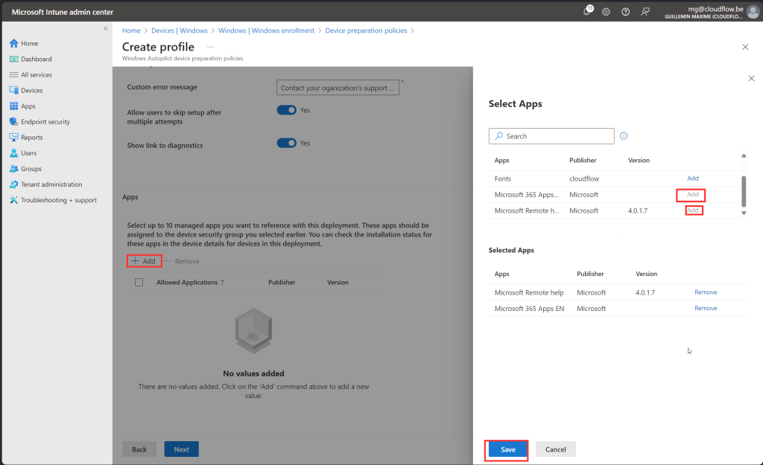The width and height of the screenshot is (763, 465).
Task: Click the Troubleshooting + support wrench icon
Action: click(x=13, y=199)
